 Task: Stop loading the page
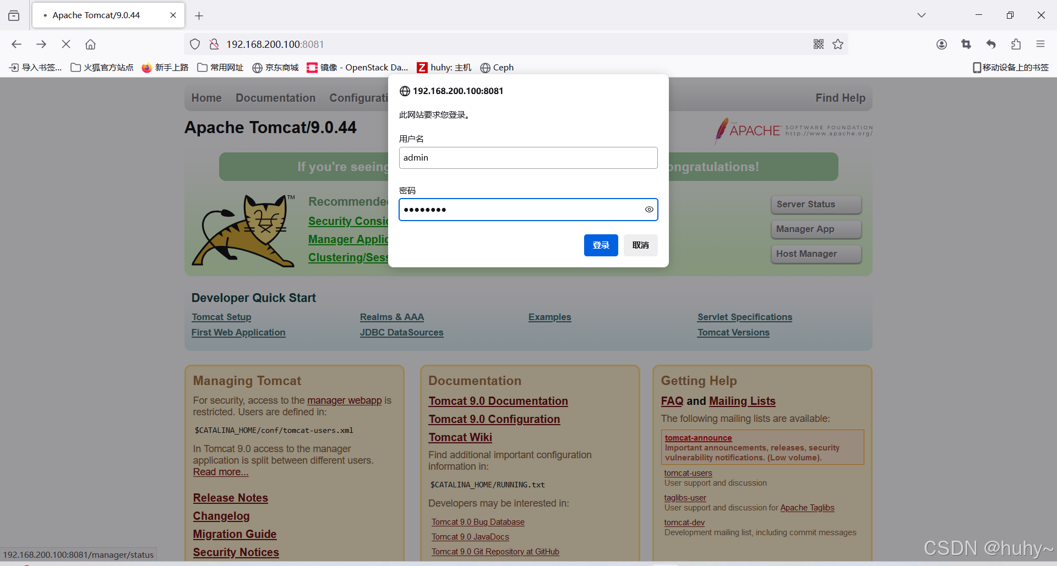tap(66, 44)
